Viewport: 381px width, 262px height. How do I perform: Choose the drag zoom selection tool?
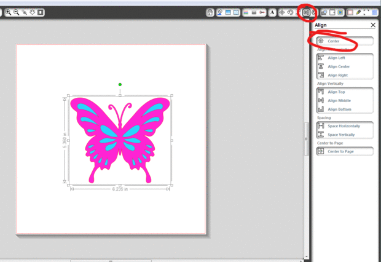click(x=25, y=12)
